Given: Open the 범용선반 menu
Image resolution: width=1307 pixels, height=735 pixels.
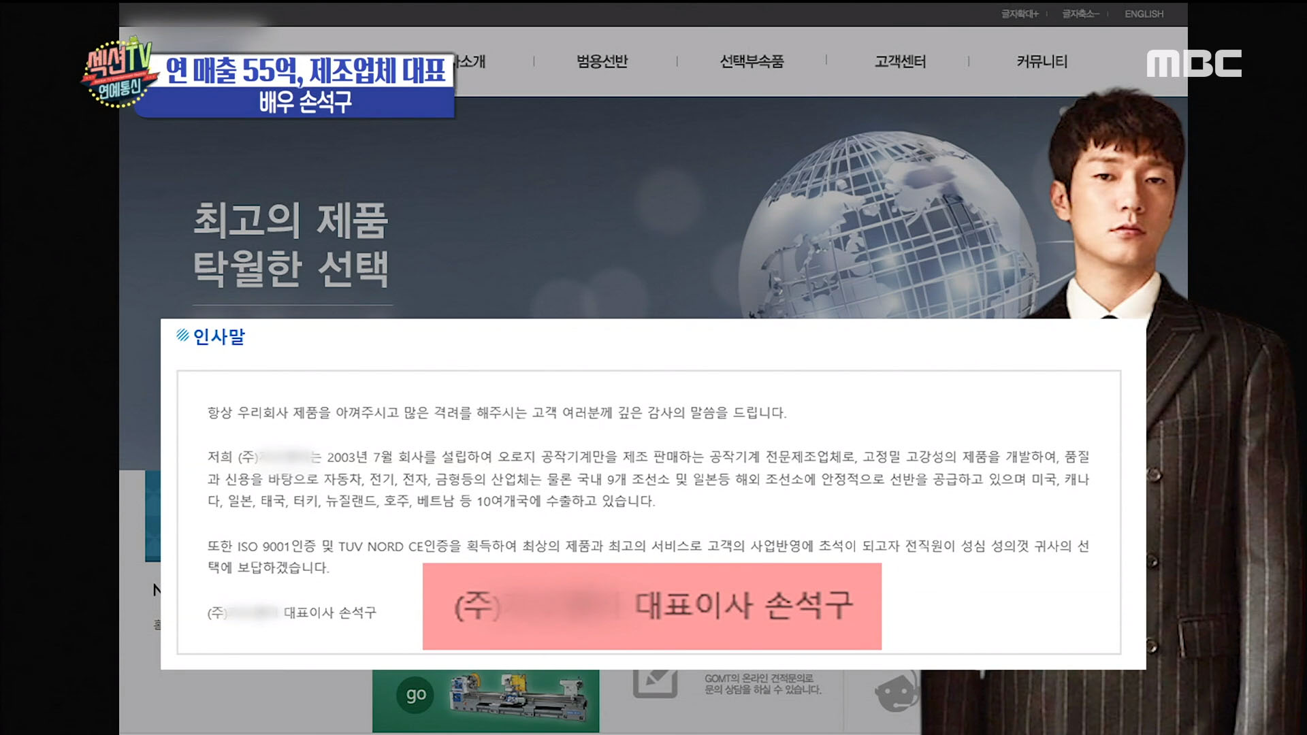Looking at the screenshot, I should click(600, 61).
